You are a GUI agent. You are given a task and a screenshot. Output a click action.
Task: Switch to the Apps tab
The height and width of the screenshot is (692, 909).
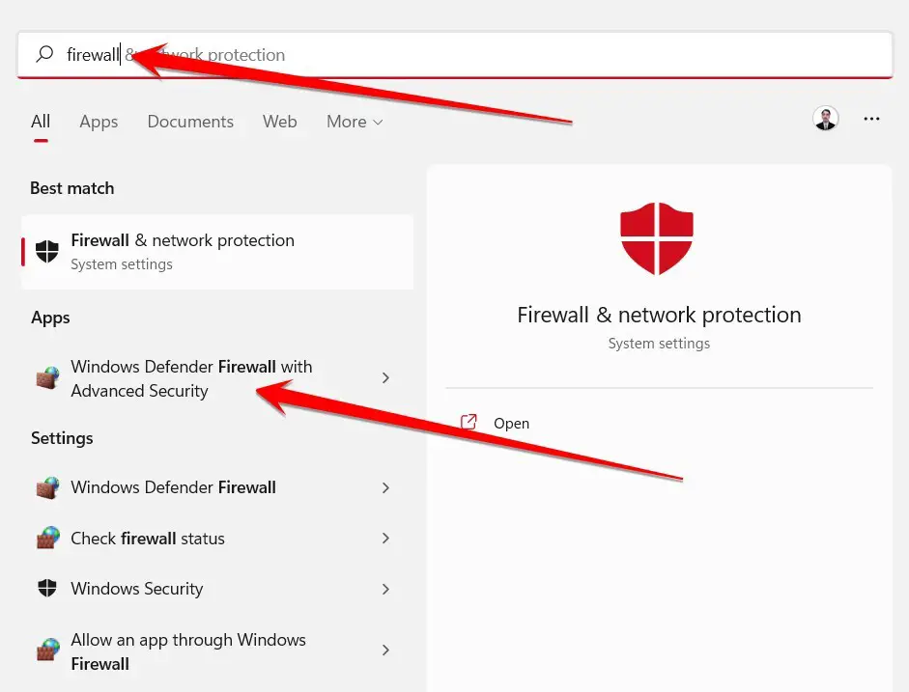click(x=99, y=122)
